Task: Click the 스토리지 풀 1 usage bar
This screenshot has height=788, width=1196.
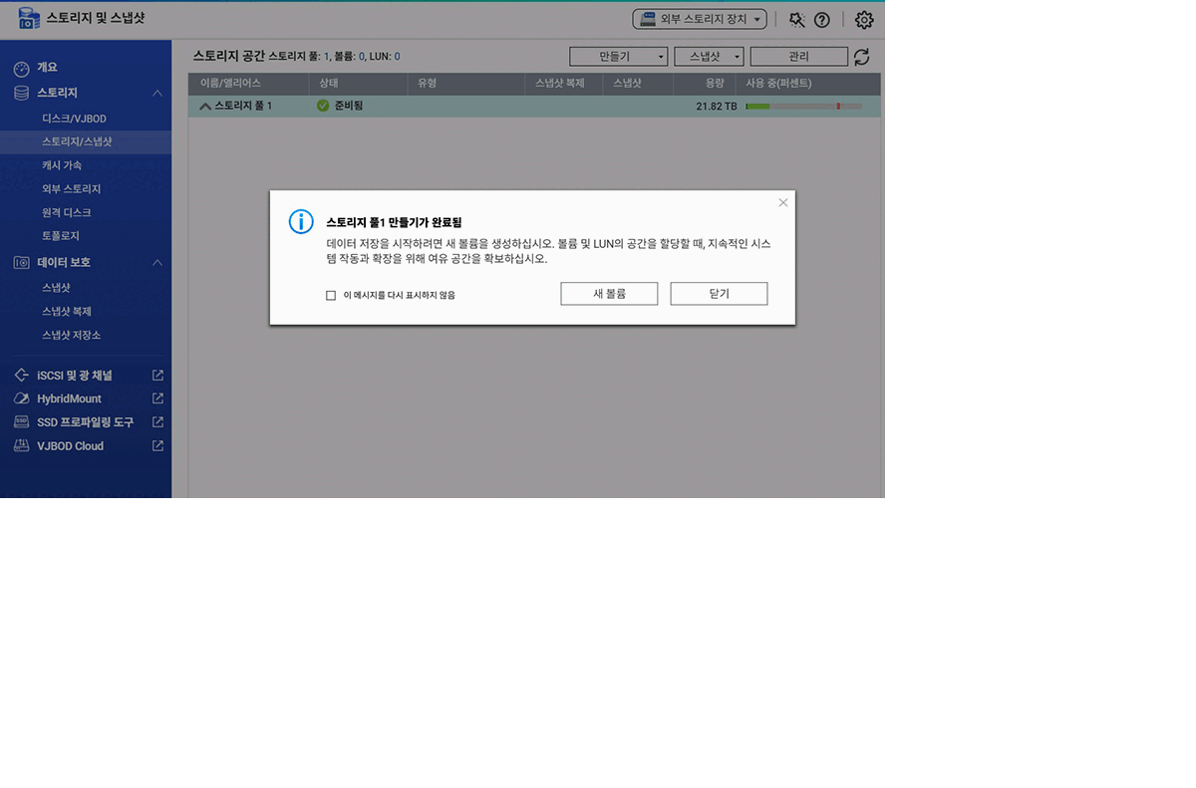Action: point(803,106)
